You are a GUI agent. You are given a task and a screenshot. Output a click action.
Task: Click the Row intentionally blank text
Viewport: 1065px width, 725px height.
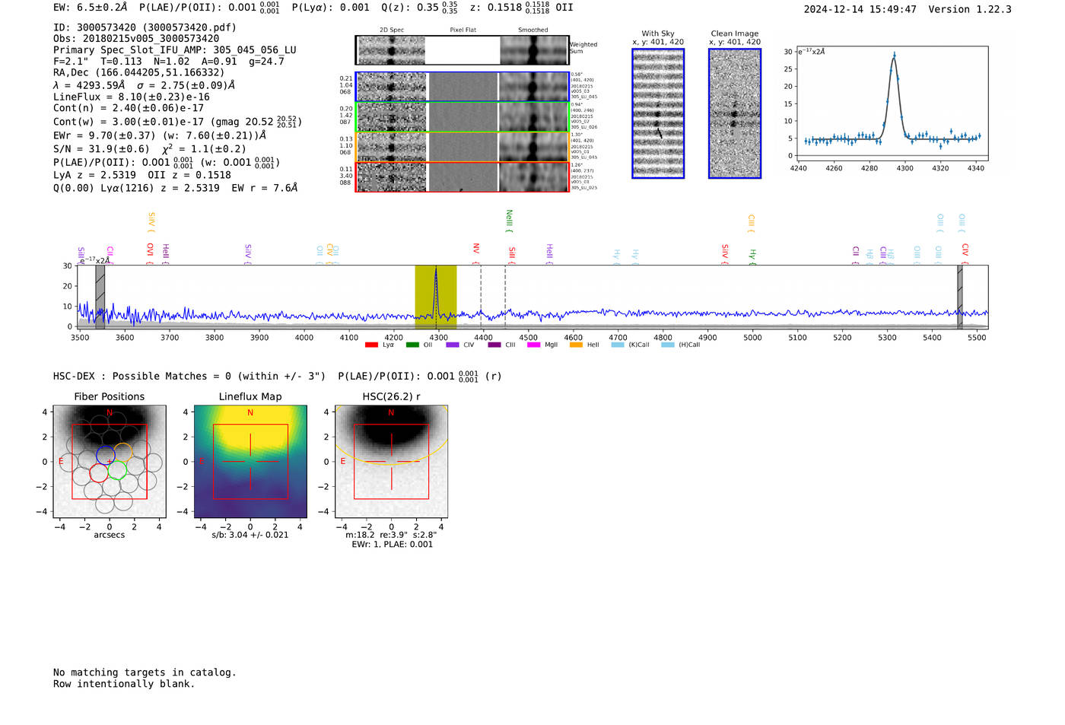[124, 684]
